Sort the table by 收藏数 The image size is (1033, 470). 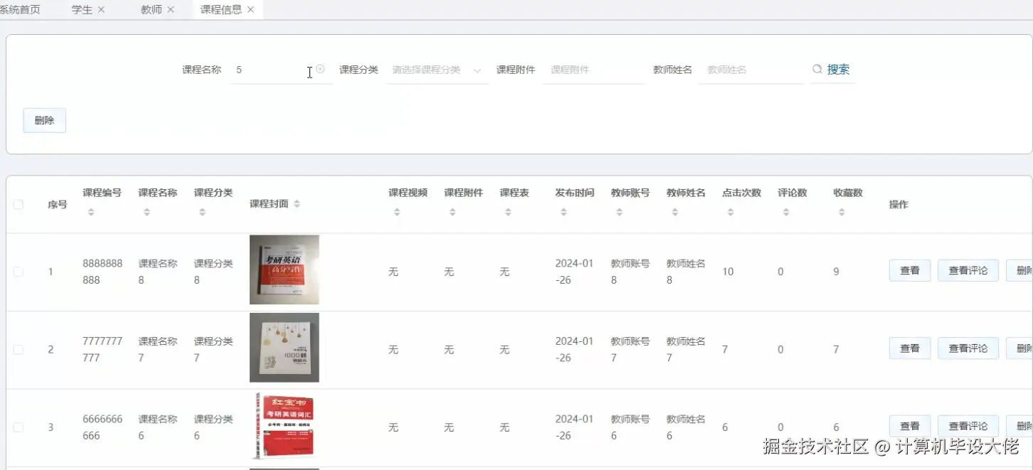pyautogui.click(x=841, y=212)
